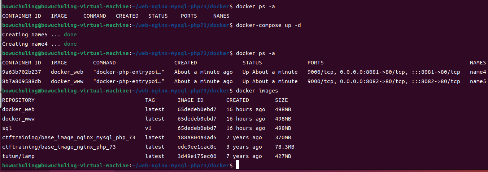488x172 pixels.
Task: Click docker_www in the REPOSITORY column
Action: pos(18,119)
